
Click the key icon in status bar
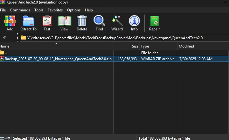coord(8,138)
